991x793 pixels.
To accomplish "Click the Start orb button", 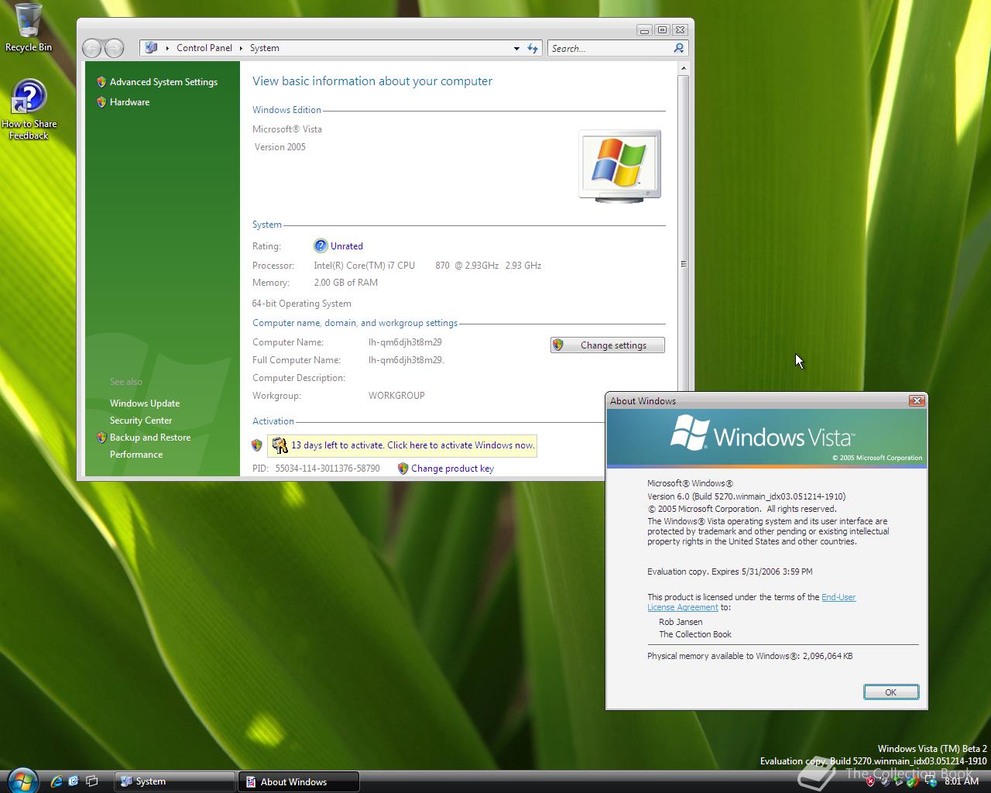I will [x=22, y=780].
